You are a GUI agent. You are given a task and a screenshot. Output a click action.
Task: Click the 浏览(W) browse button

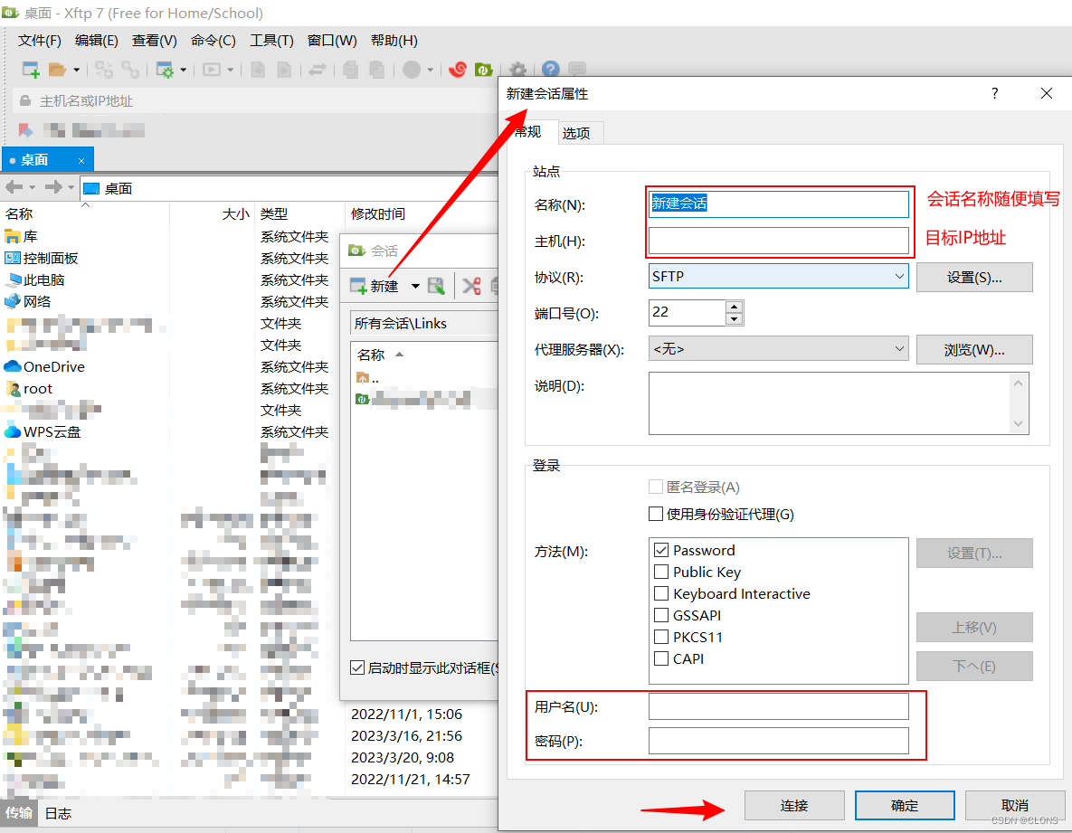point(974,349)
